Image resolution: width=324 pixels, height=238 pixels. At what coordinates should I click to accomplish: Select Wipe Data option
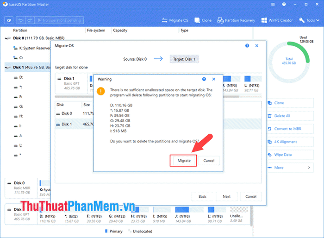point(290,155)
